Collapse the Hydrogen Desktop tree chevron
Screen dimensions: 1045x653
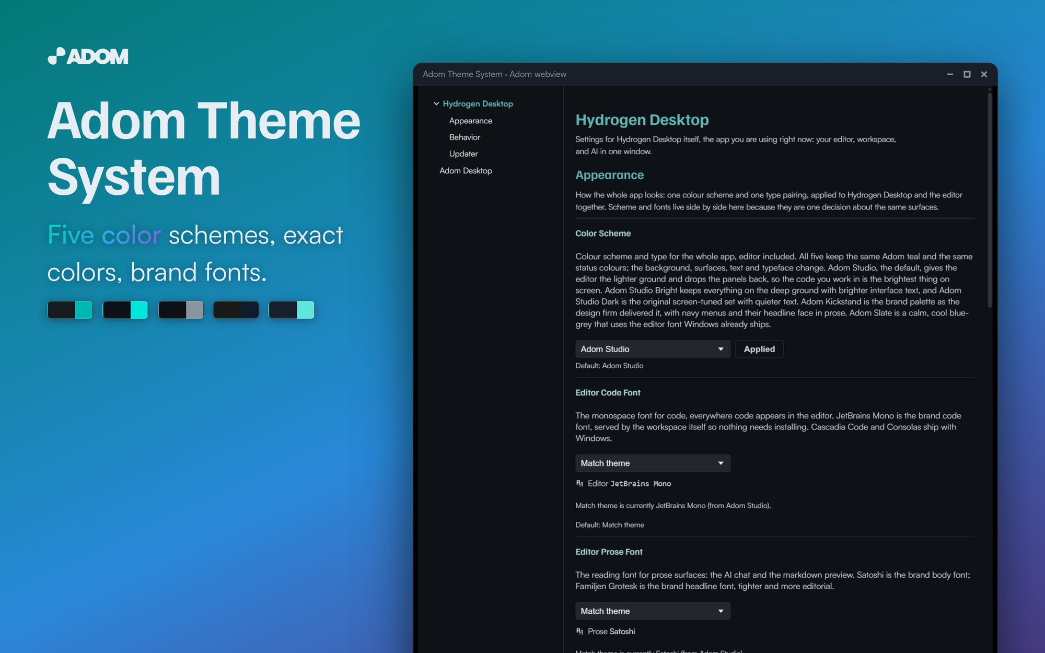(x=436, y=103)
